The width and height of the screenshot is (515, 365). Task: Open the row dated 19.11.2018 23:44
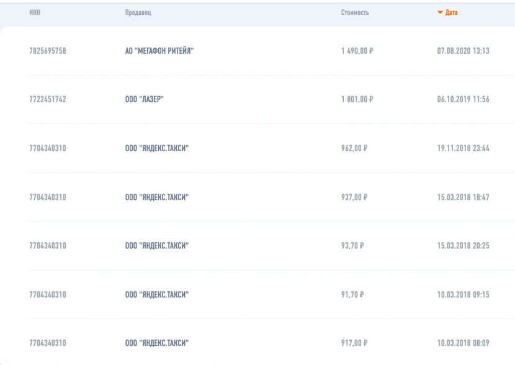[463, 148]
